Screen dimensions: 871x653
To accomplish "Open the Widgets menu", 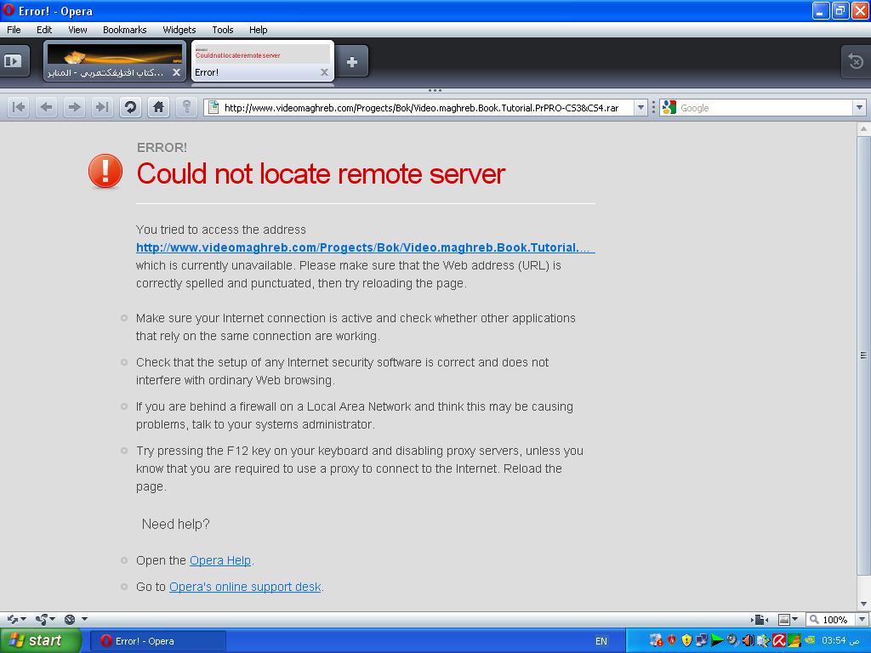I will pos(179,30).
